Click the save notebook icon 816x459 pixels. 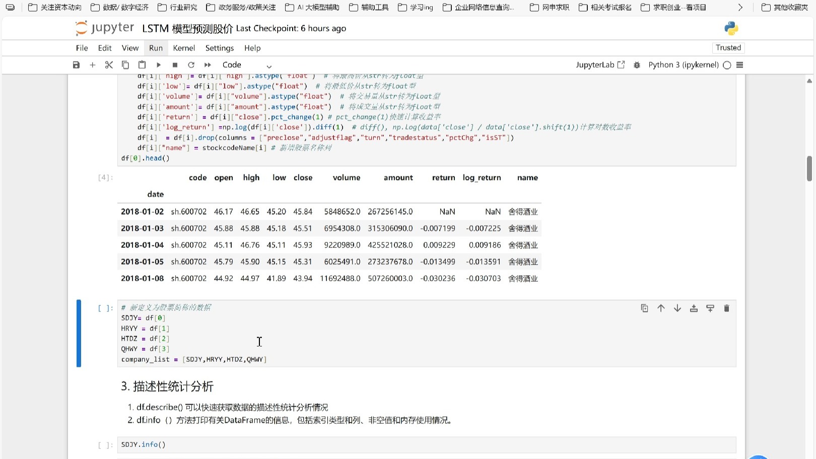(x=76, y=64)
